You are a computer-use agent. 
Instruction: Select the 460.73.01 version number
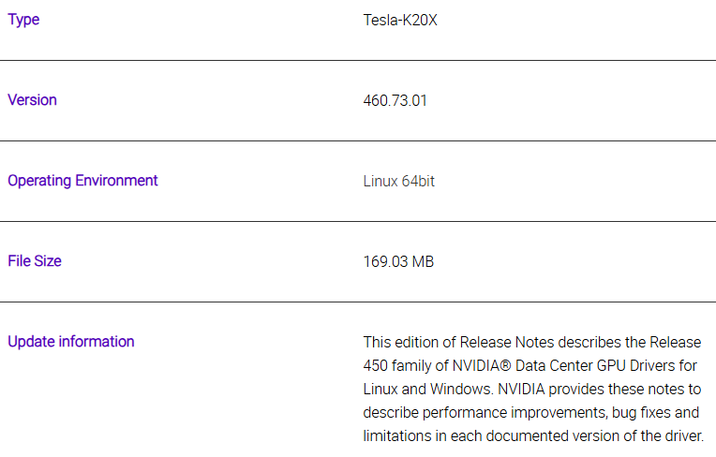pyautogui.click(x=395, y=100)
